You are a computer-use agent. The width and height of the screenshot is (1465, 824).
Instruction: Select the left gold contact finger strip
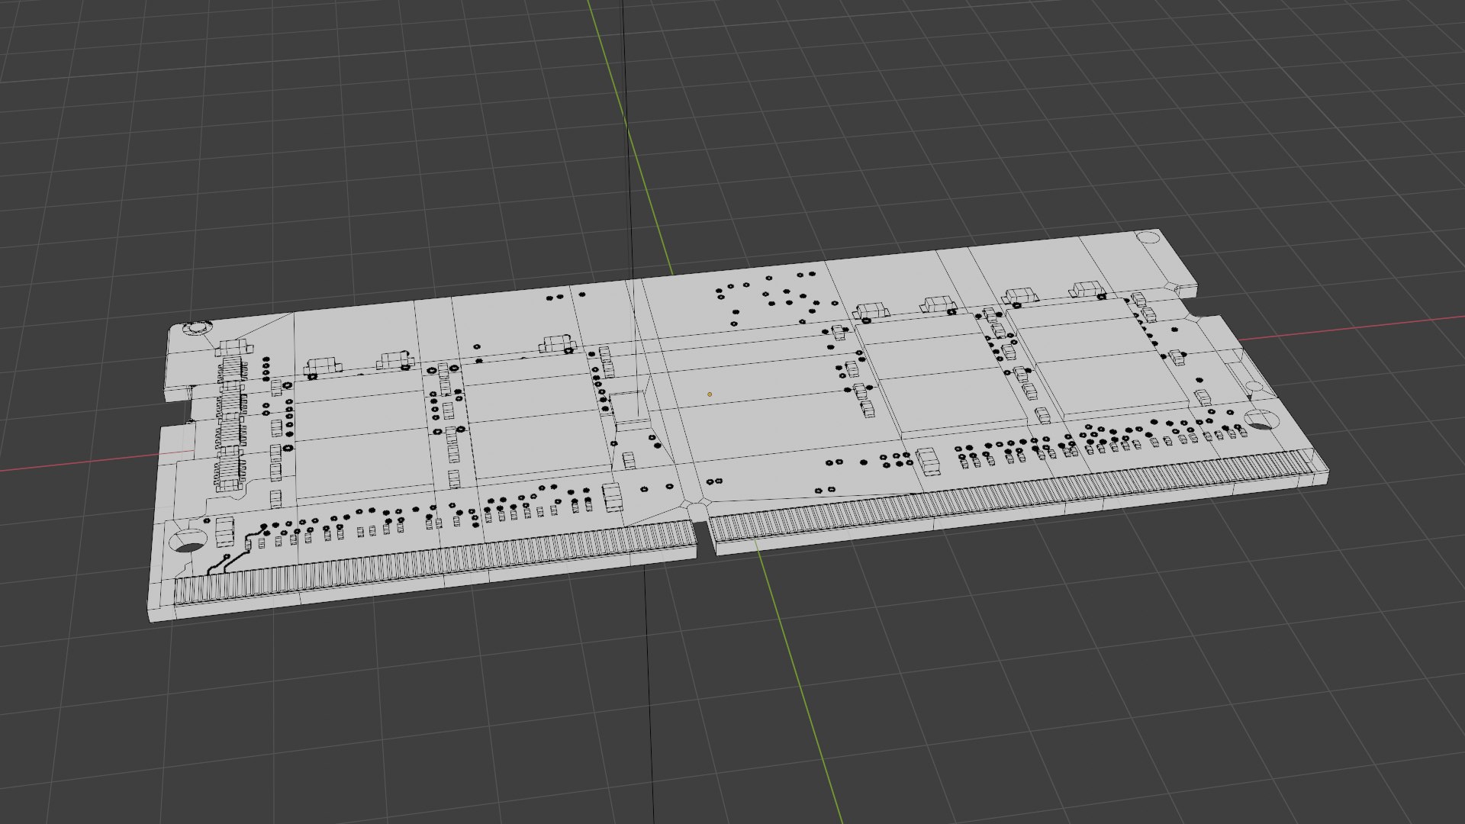click(435, 561)
